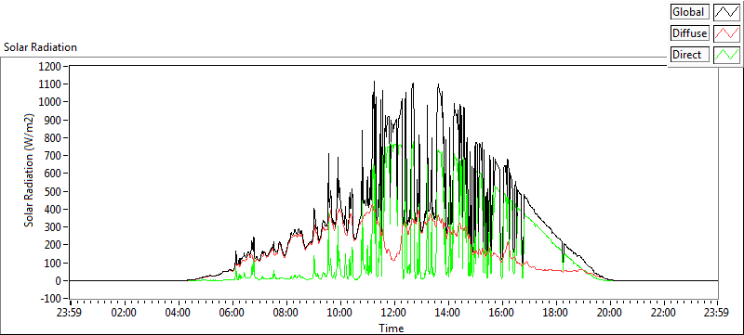Click the Global plot legend line icon
Image resolution: width=744 pixels, height=335 pixels.
pyautogui.click(x=726, y=11)
